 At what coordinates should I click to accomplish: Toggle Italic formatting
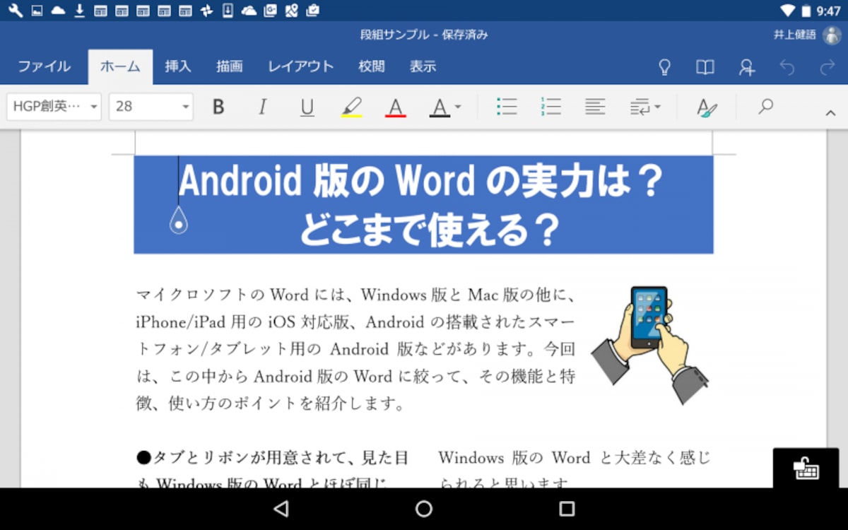click(263, 107)
